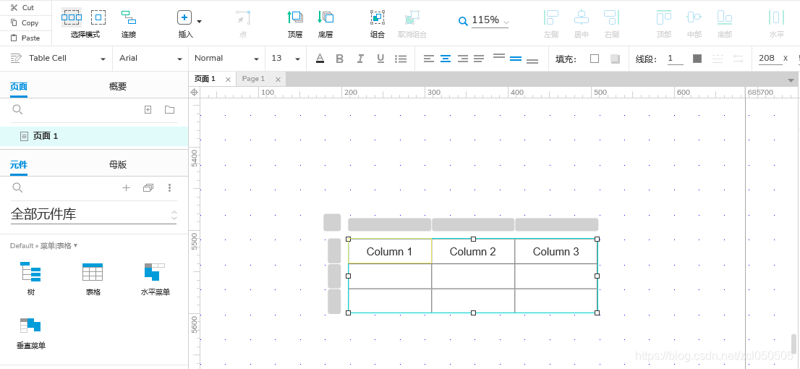Open the 插入 dropdown arrow
Viewport: 800px width, 369px height.
pyautogui.click(x=199, y=22)
